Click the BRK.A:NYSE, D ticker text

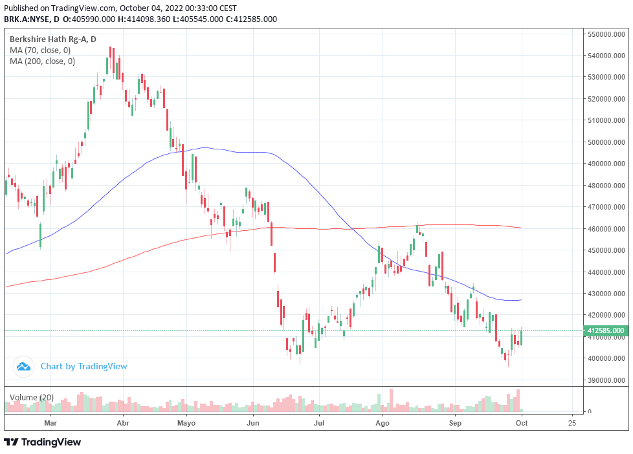click(x=32, y=19)
